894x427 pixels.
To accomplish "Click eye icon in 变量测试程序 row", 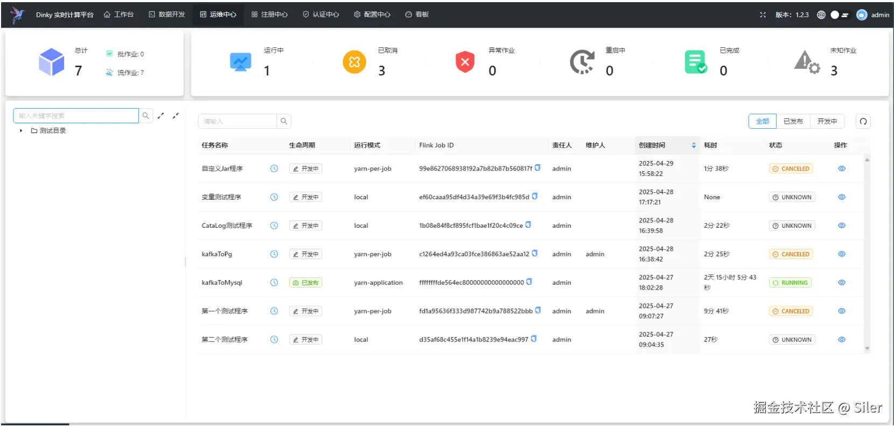I will (842, 197).
